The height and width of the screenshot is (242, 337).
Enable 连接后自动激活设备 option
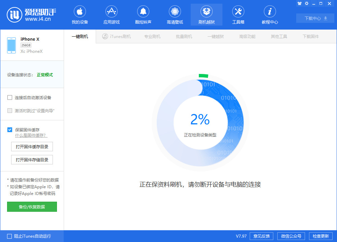[10, 97]
